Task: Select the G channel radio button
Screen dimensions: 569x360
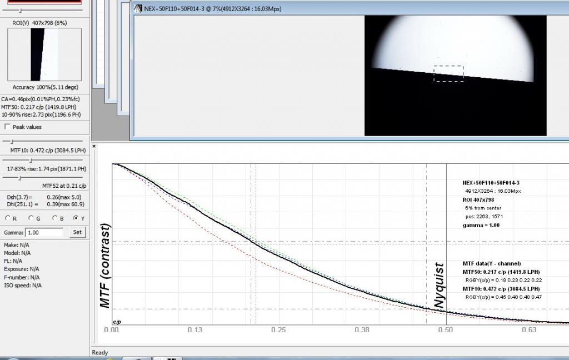Action: [x=31, y=218]
